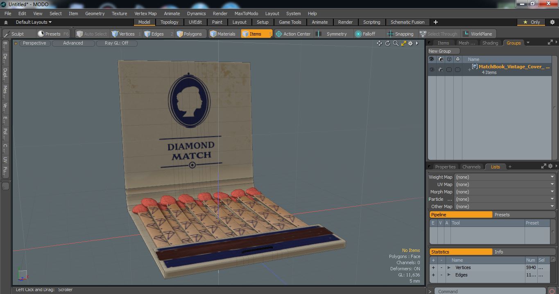This screenshot has height=294, width=559.
Task: Open the Perspective view type dropdown
Action: point(34,43)
